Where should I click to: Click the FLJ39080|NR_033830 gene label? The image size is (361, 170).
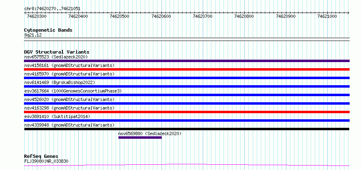pyautogui.click(x=46, y=161)
